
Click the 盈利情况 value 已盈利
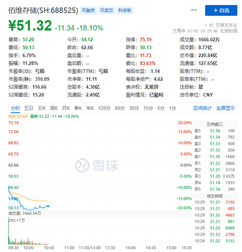(x=156, y=95)
